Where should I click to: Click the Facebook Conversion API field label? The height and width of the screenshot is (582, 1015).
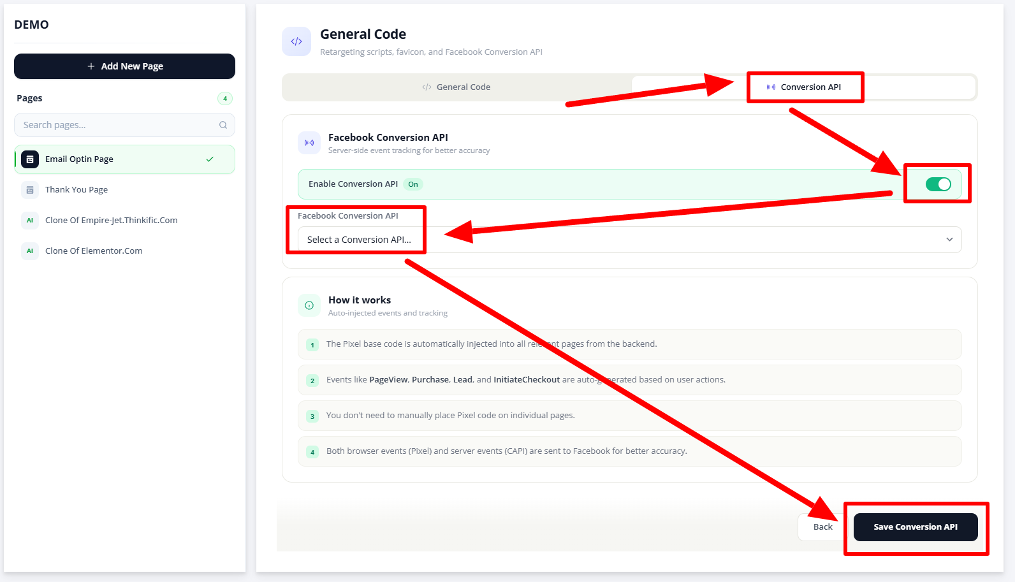click(348, 216)
